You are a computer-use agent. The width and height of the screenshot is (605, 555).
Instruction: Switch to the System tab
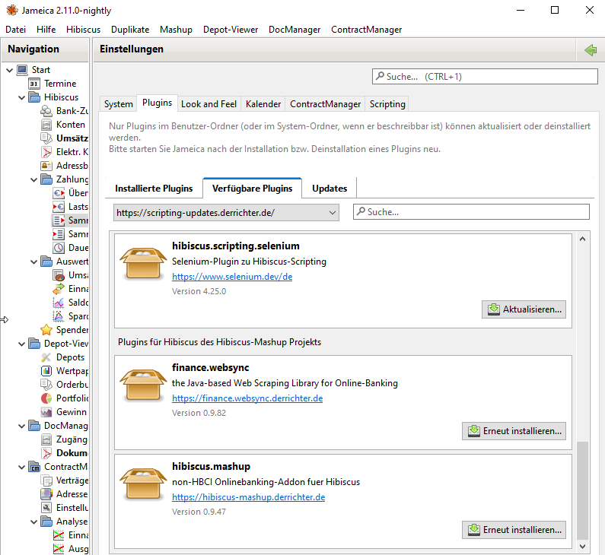point(119,104)
